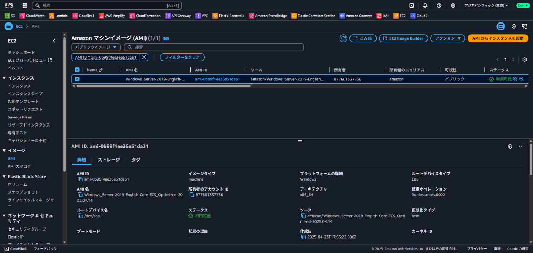
Task: Open the AWS services grid menu
Action: pyautogui.click(x=24, y=5)
